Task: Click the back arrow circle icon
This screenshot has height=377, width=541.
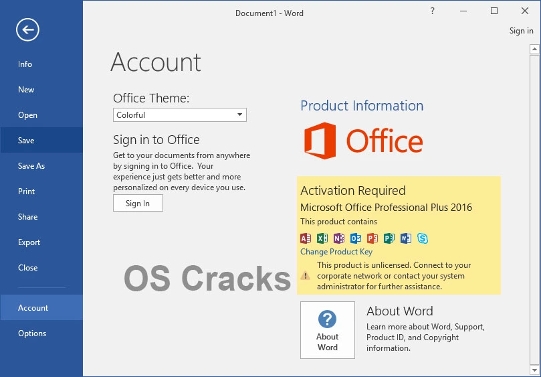Action: tap(27, 29)
